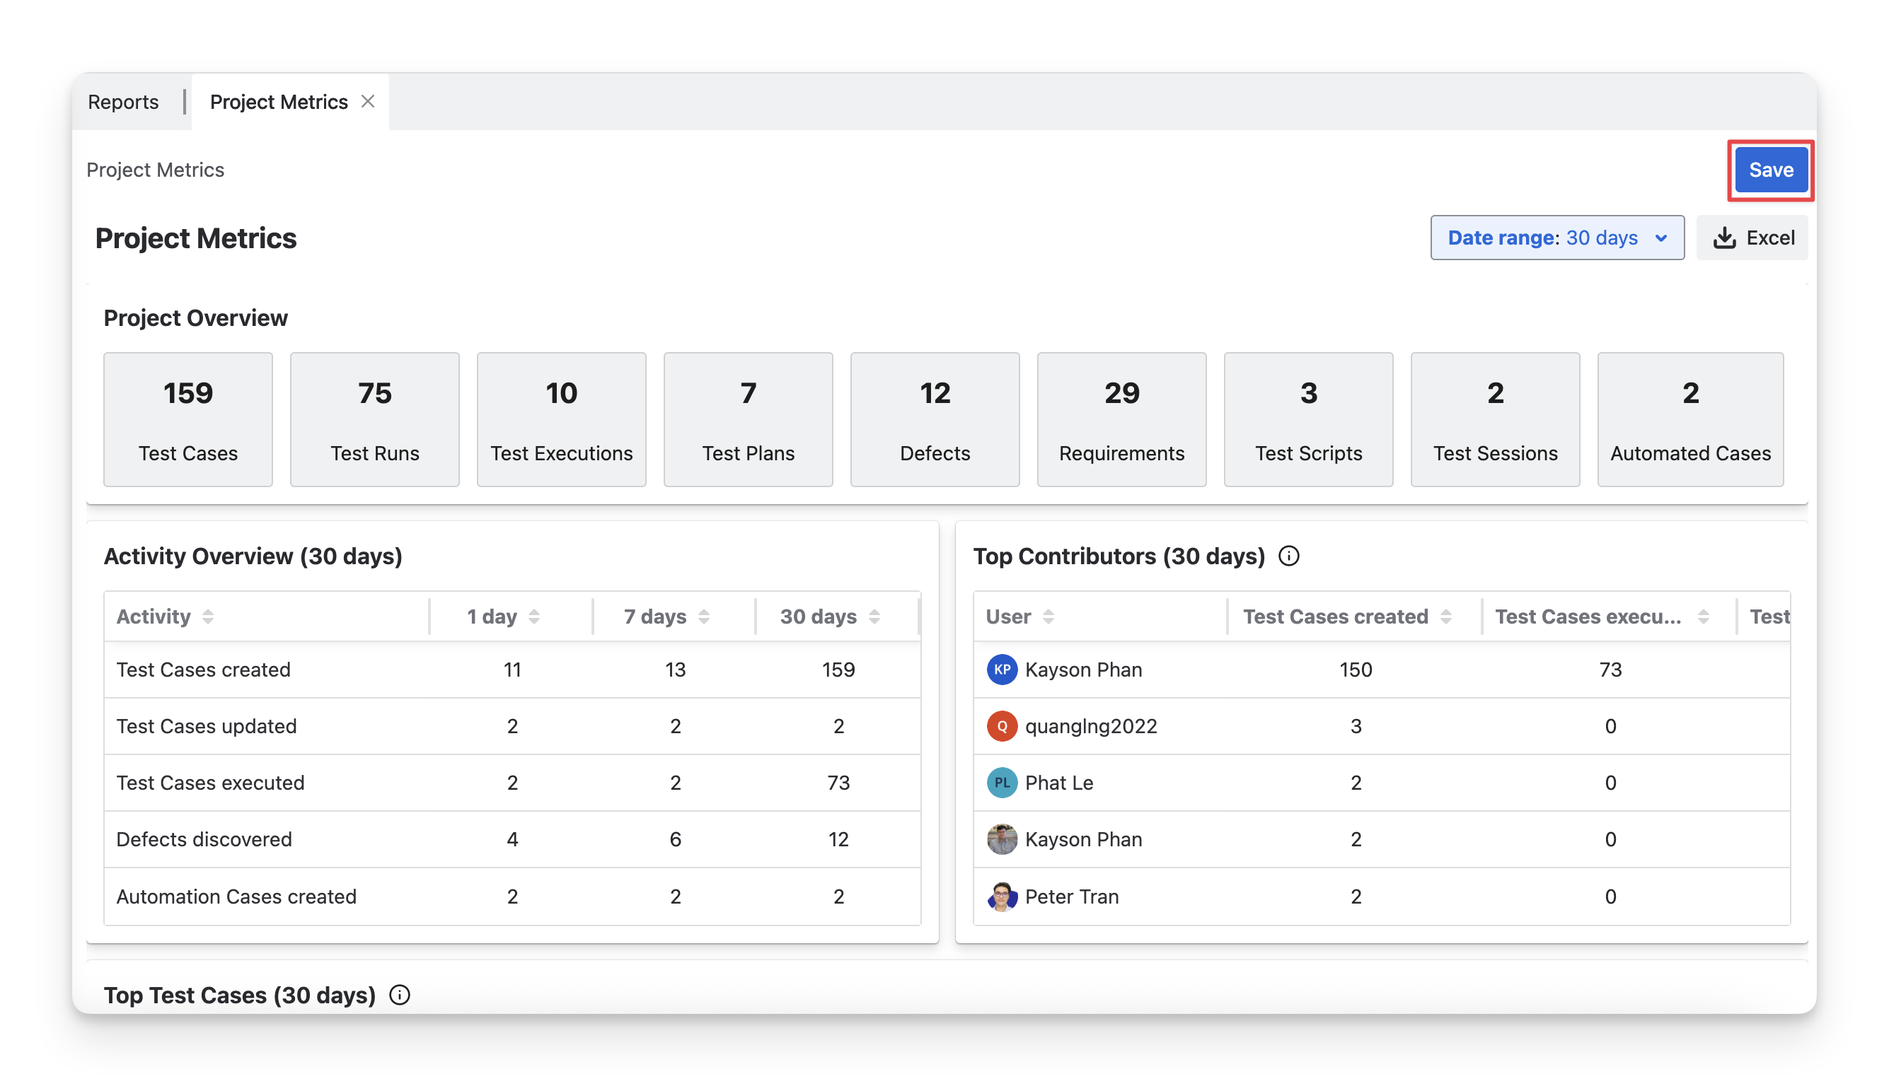Click the info icon beside Top Contributors

pyautogui.click(x=1289, y=556)
